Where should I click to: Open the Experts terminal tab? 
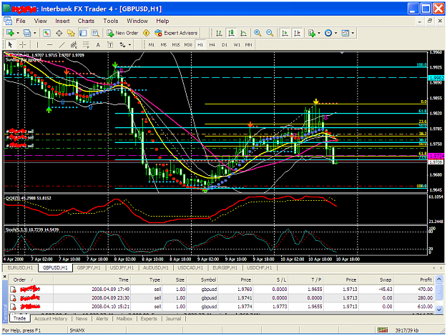click(x=149, y=319)
